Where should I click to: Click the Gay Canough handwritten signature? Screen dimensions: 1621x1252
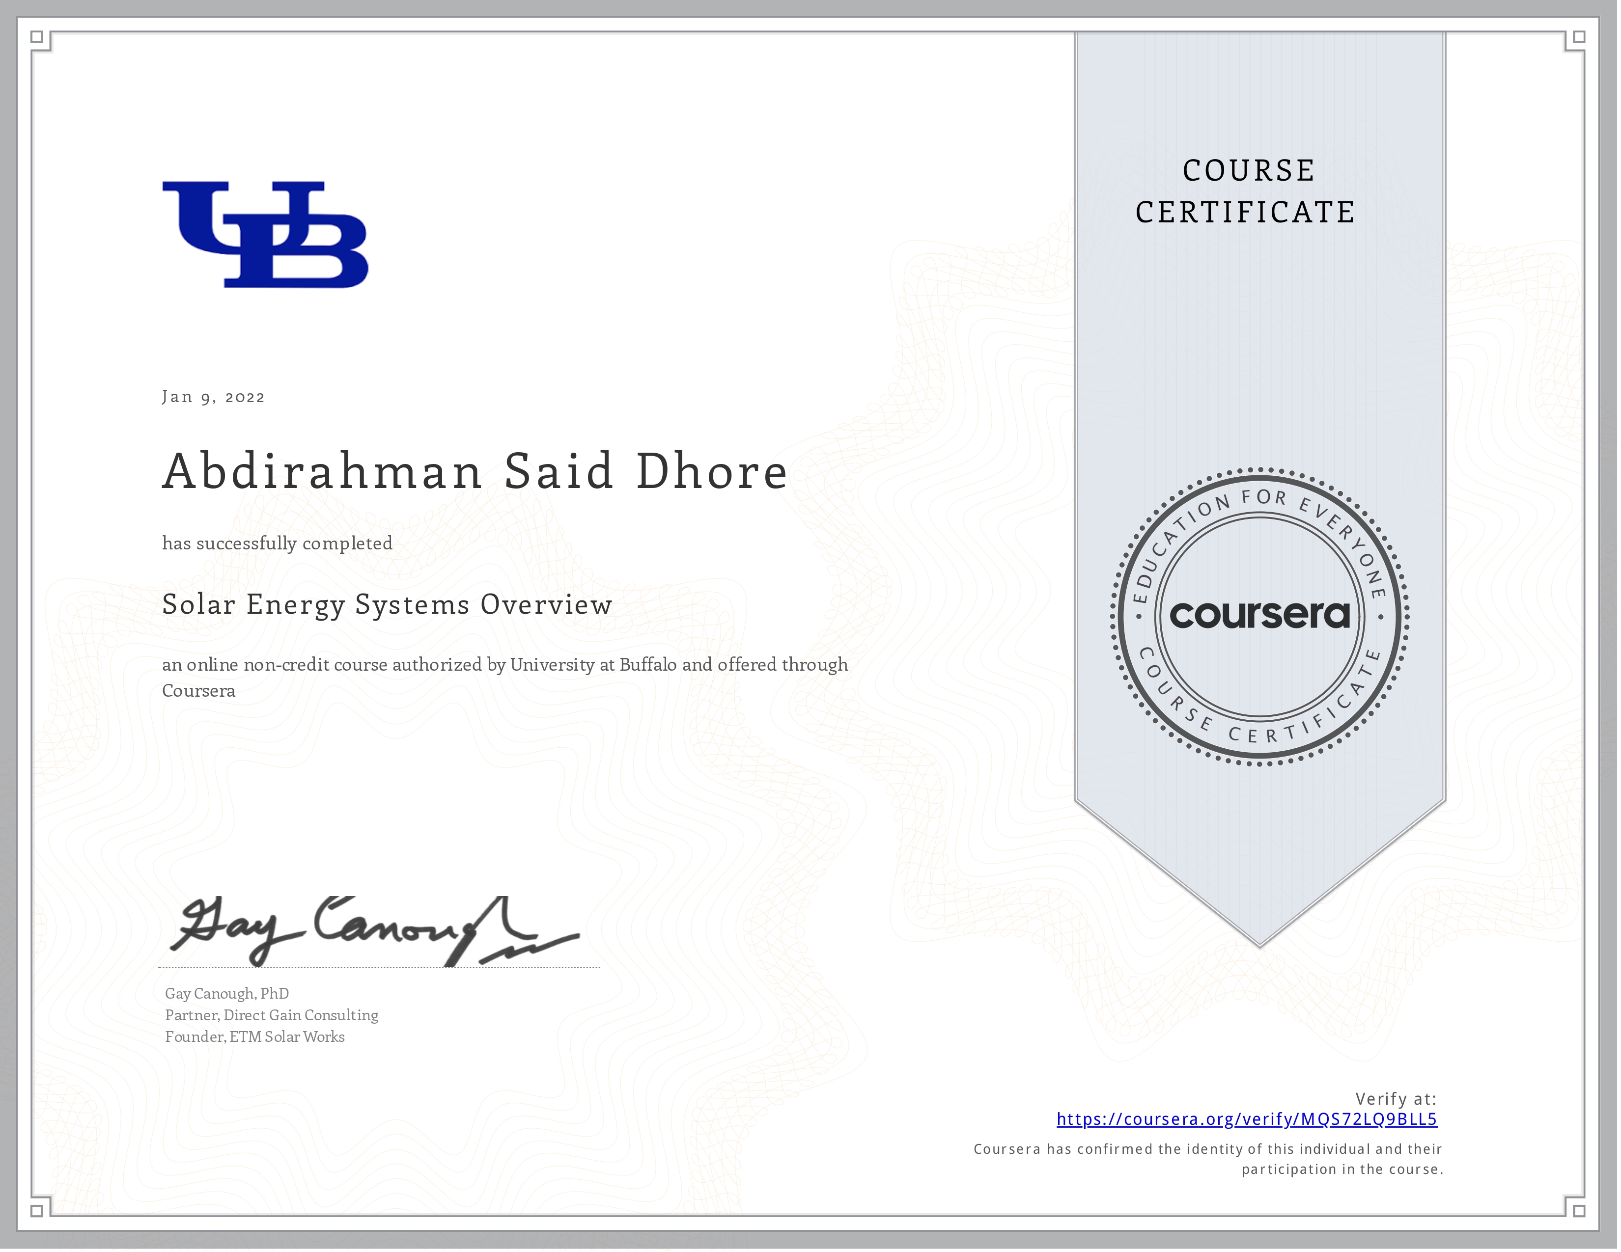375,931
